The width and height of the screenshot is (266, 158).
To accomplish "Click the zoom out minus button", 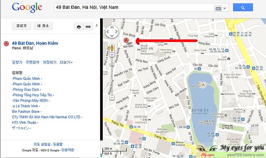I will click(x=112, y=98).
